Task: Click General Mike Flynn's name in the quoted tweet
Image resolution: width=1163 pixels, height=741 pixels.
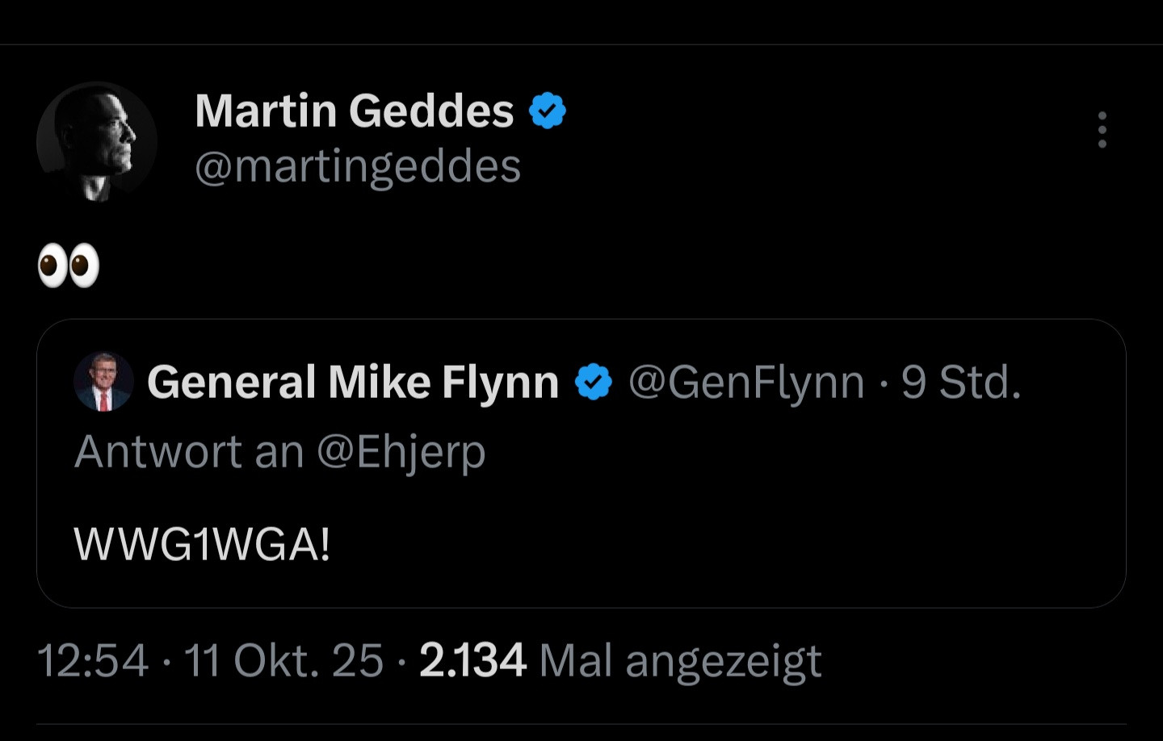Action: (353, 382)
